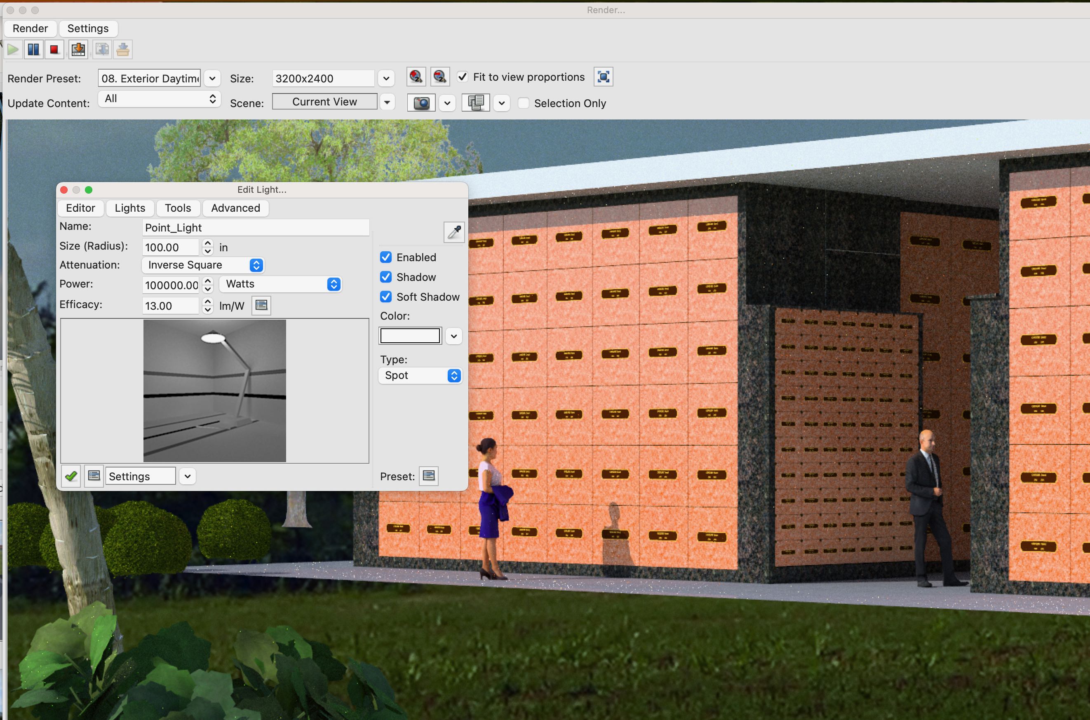Click the greyed open-box download icon
Viewport: 1090px width, 720px height.
click(x=123, y=49)
